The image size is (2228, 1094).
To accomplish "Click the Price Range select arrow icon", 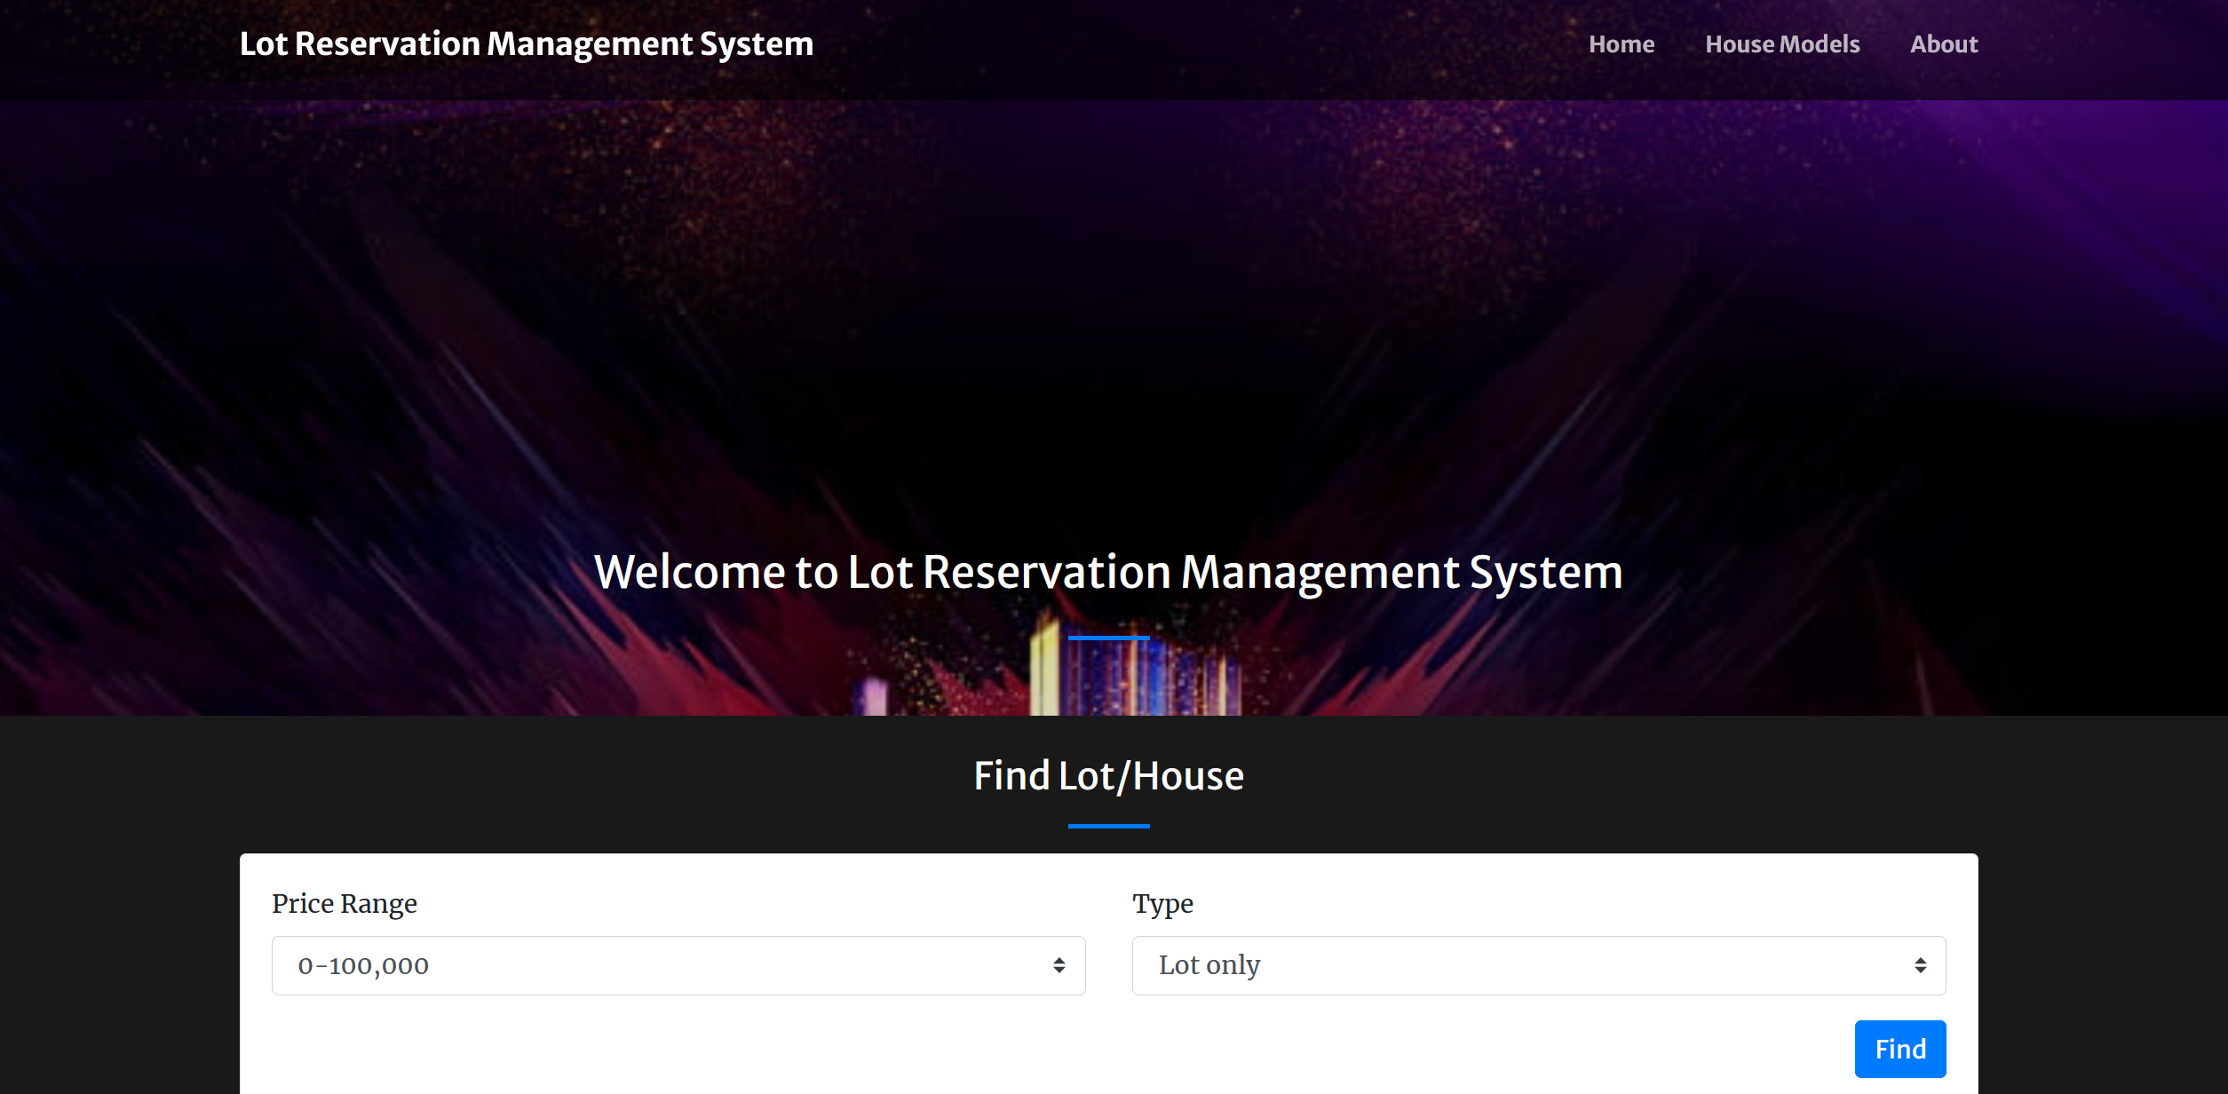I will (x=1058, y=965).
